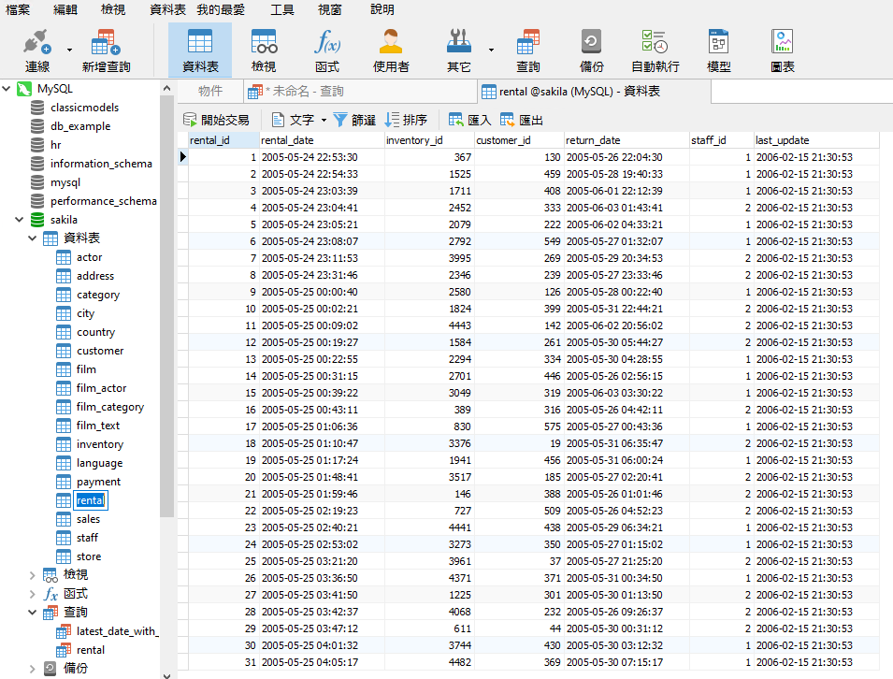Click the 連線 connection toolbar icon
The width and height of the screenshot is (893, 679).
click(x=36, y=51)
